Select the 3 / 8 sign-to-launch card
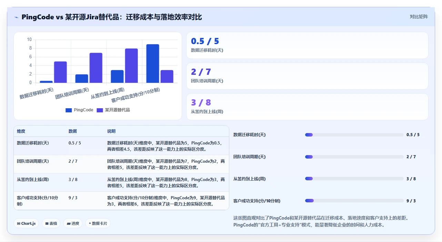 pos(307,107)
